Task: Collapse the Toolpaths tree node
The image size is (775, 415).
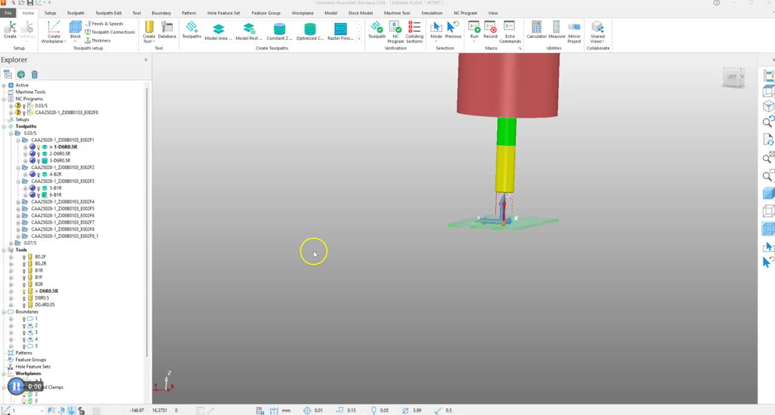Action: [4, 126]
